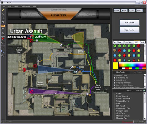Click the tools panel button
This screenshot has width=147, height=124.
tap(124, 11)
